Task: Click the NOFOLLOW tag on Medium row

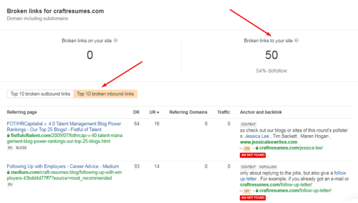Action: (x=268, y=167)
